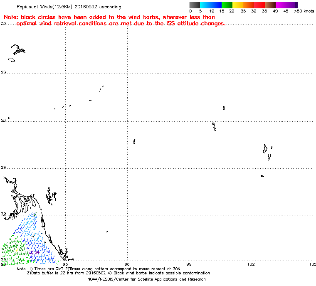Click the yellow 20-25 knots color segment

[x=238, y=5]
